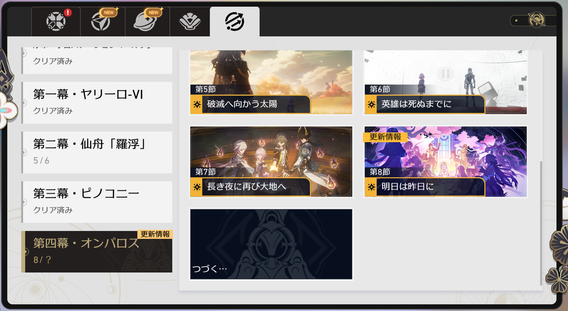The width and height of the screenshot is (568, 311).
Task: Click star icon beside 英雄は死ぬまでに
Action: pos(371,104)
